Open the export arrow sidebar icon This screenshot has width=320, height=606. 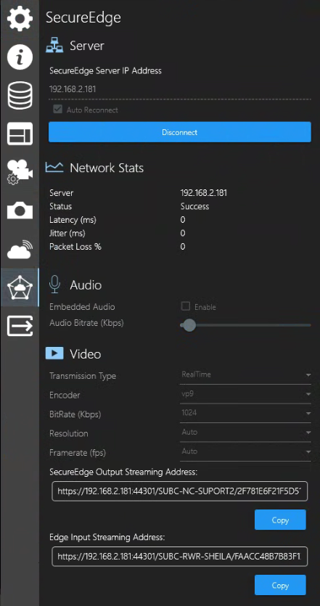point(20,326)
